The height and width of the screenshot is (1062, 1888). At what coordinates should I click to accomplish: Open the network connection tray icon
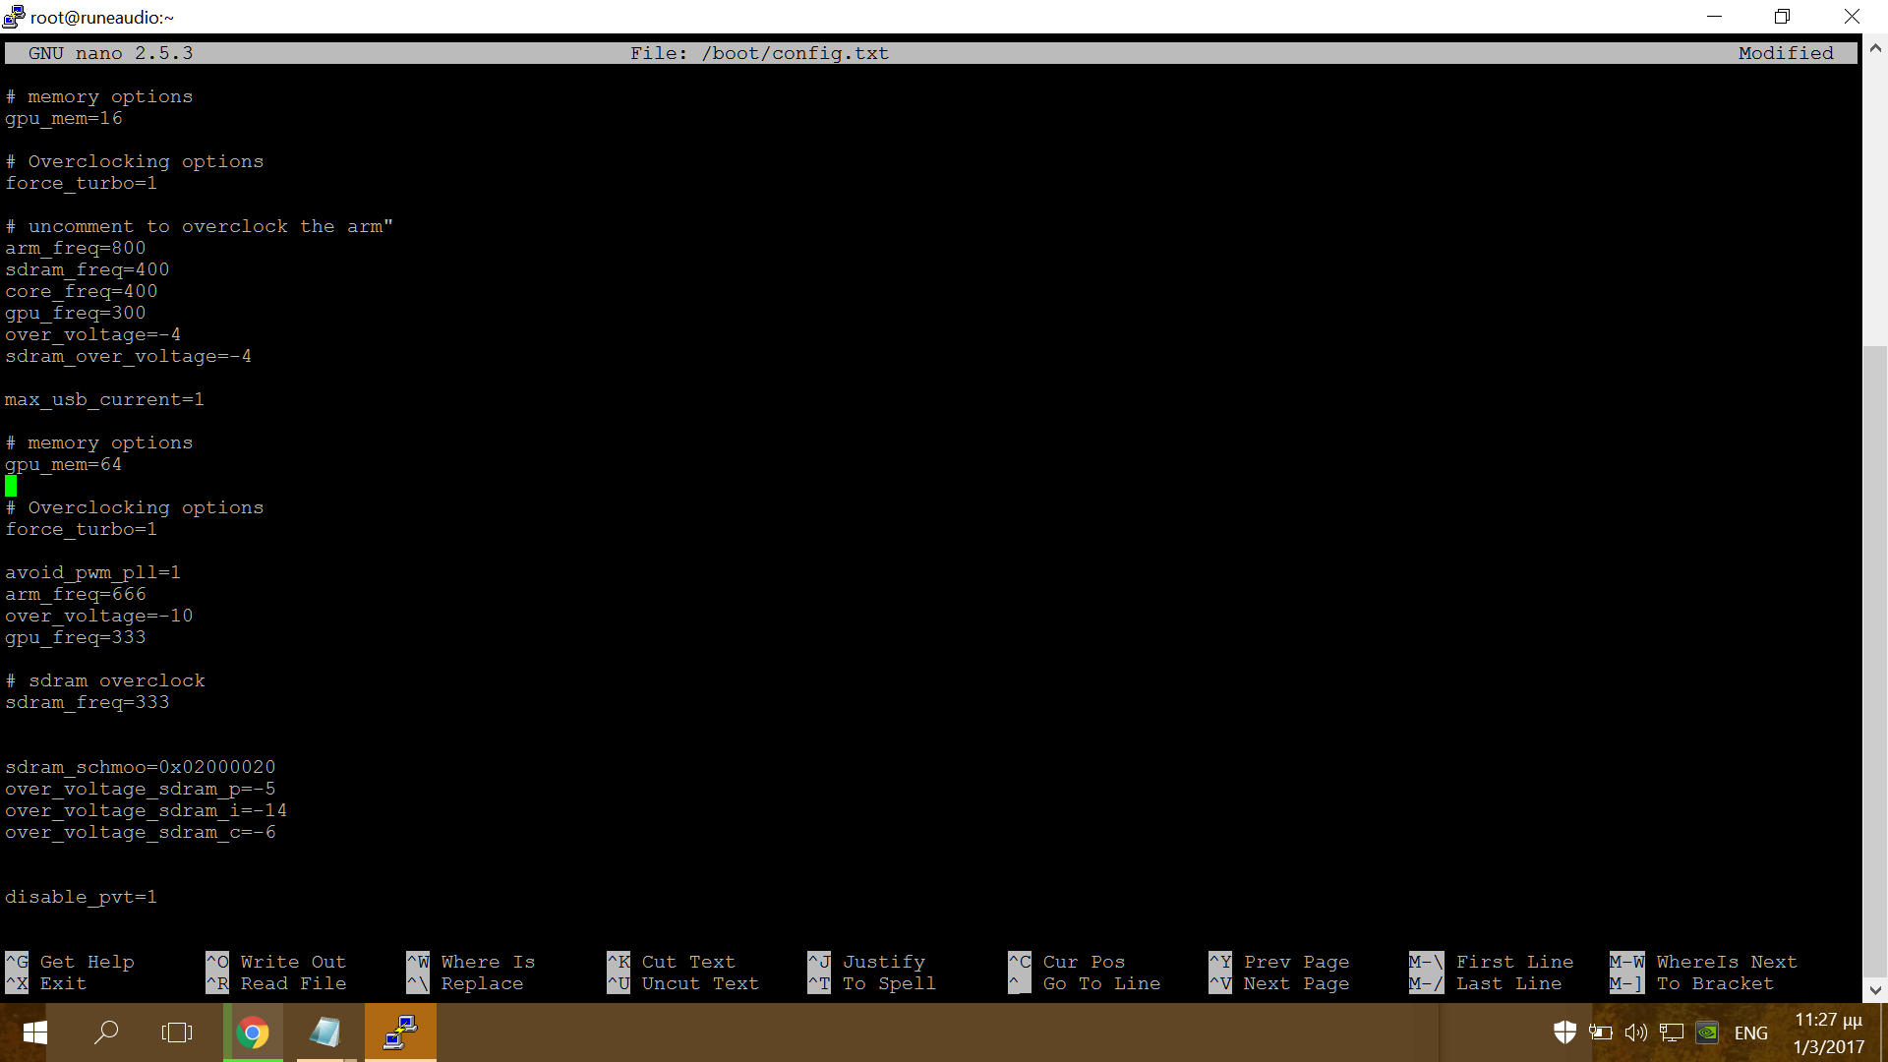pyautogui.click(x=1671, y=1032)
